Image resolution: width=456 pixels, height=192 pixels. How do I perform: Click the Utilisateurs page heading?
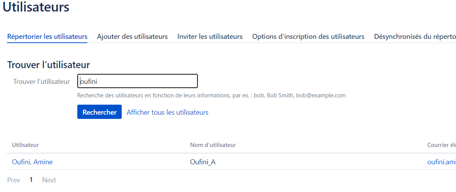36,7
